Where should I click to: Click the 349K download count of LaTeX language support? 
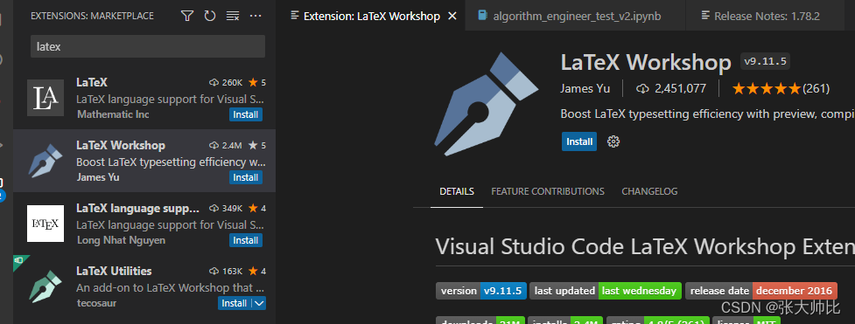(x=227, y=209)
